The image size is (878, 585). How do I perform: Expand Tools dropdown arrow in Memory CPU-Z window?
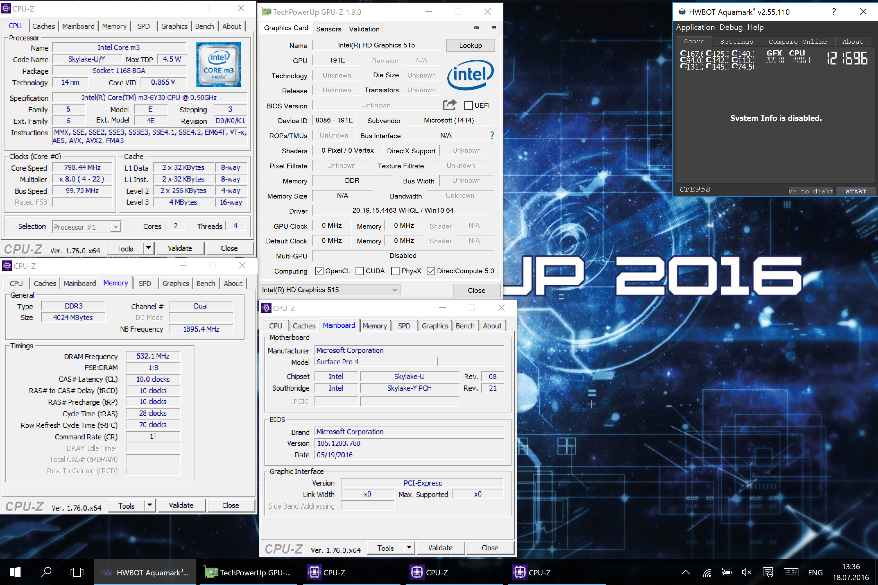pos(150,505)
